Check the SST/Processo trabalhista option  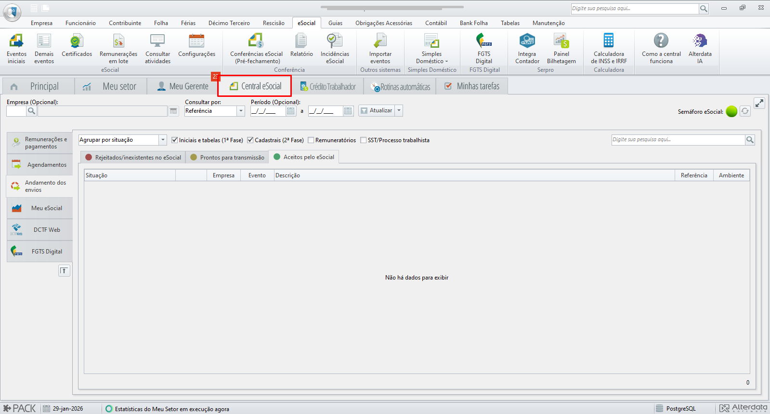(364, 140)
